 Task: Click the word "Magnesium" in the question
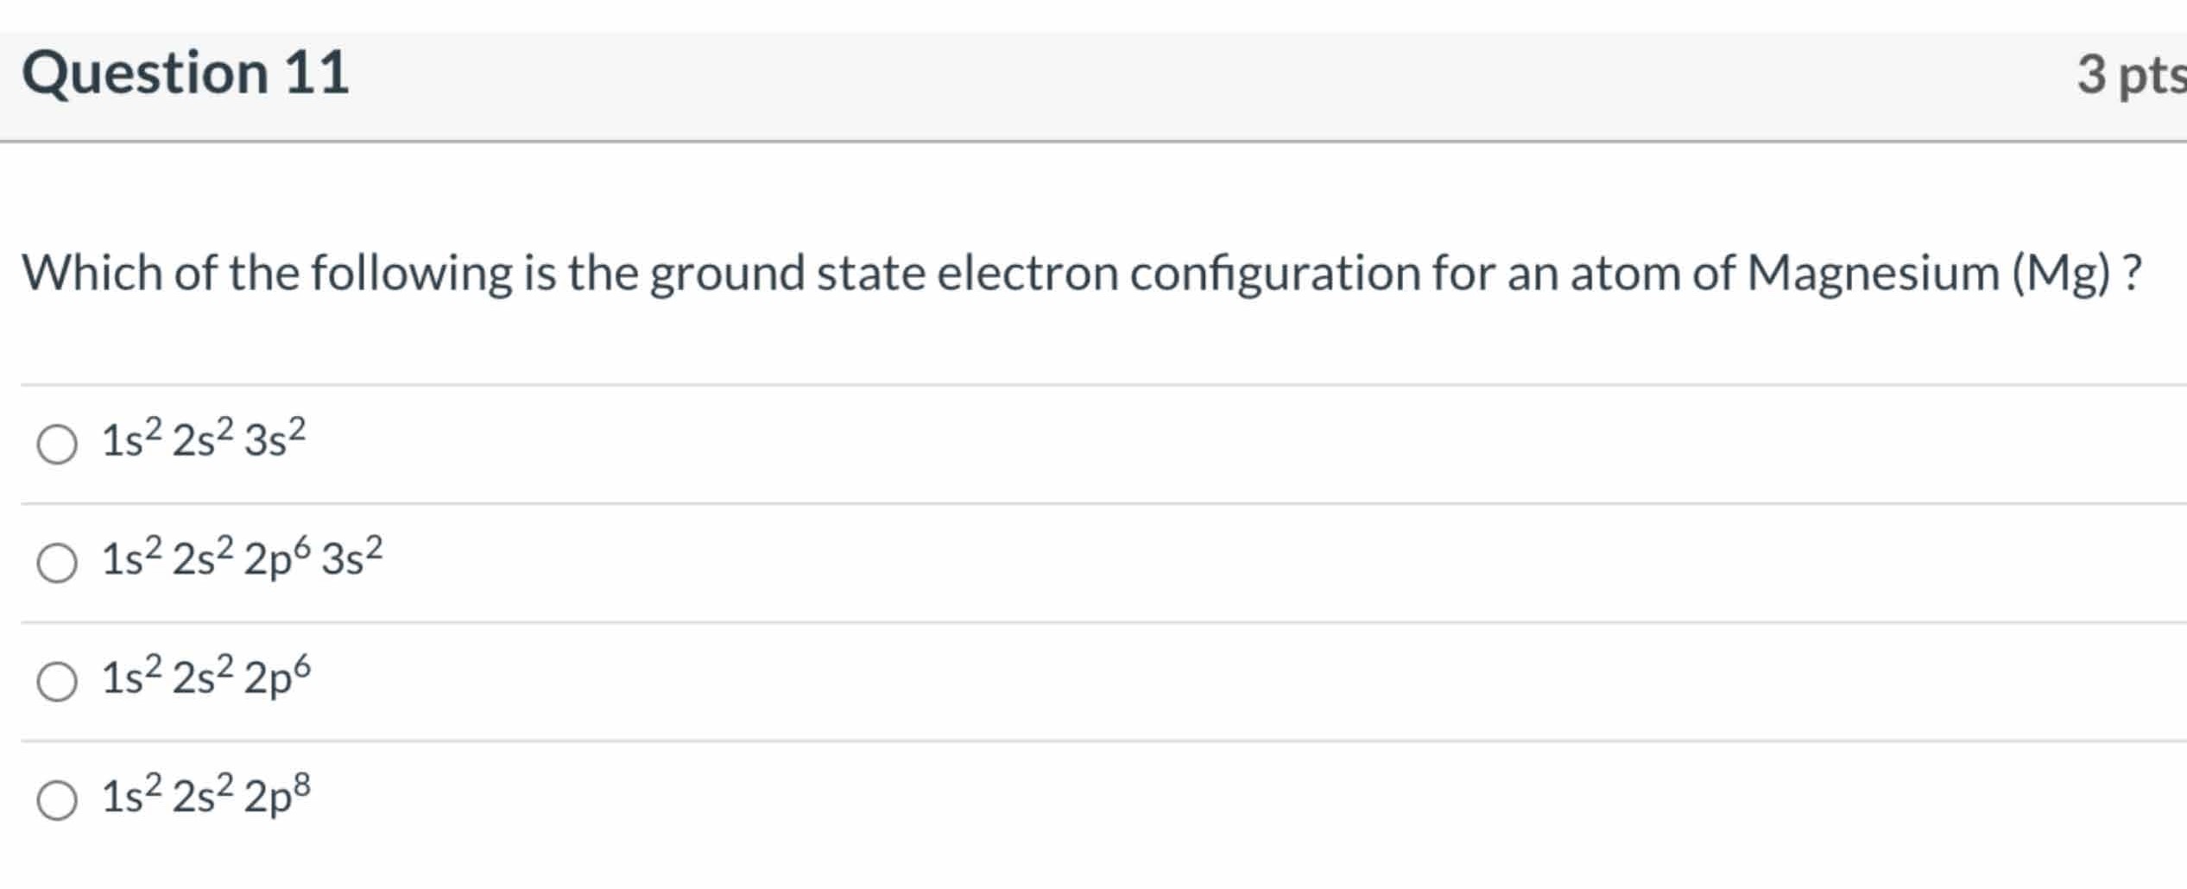click(1873, 274)
